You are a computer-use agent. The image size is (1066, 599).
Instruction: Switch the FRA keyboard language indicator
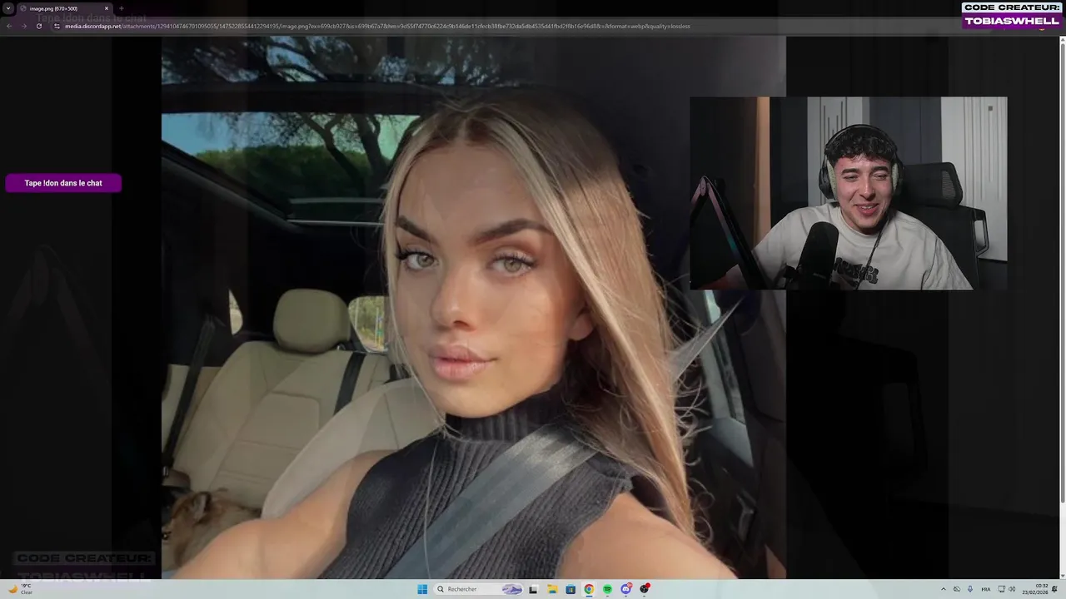pyautogui.click(x=986, y=589)
